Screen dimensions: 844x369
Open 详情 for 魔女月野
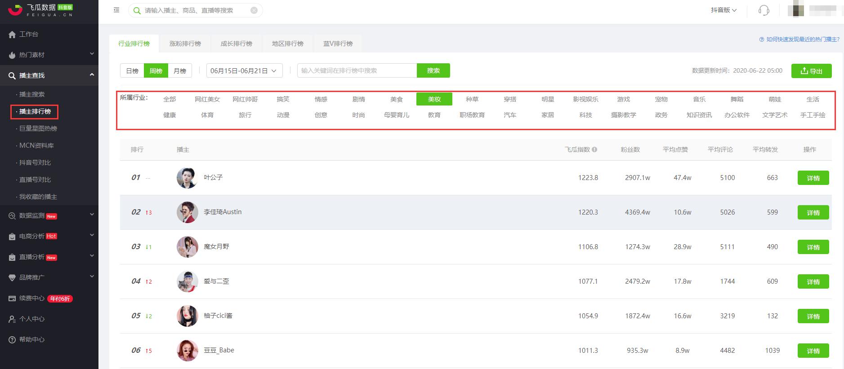coord(813,247)
